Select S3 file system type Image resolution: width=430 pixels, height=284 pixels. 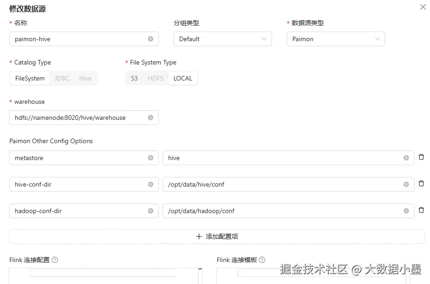click(134, 78)
